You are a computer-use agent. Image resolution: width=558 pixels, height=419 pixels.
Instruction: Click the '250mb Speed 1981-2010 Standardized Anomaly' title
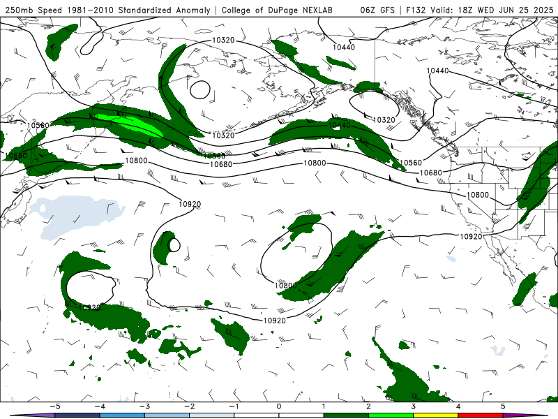click(107, 10)
